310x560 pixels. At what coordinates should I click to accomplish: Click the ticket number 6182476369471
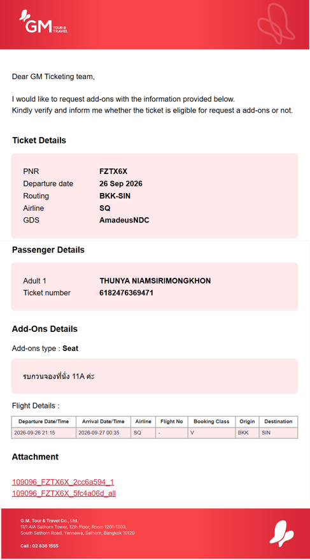[126, 293]
